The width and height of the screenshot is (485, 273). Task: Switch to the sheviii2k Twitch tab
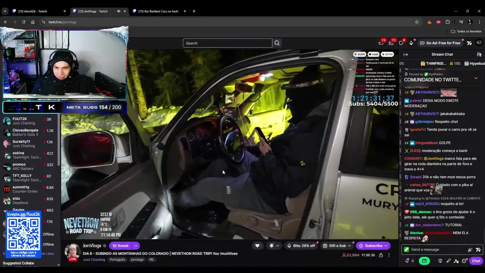[39, 11]
